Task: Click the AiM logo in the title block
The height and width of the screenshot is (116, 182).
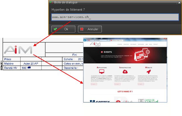Action: [x=18, y=50]
